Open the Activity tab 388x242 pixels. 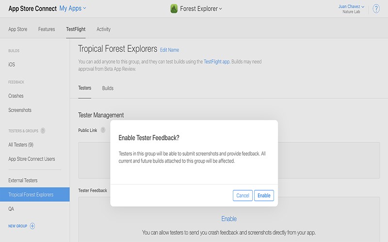[x=103, y=29]
